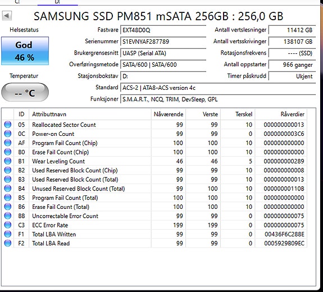This screenshot has width=323, height=292.
Task: Click status icon of Unused Reserved Block Count row
Action: [x=8, y=189]
